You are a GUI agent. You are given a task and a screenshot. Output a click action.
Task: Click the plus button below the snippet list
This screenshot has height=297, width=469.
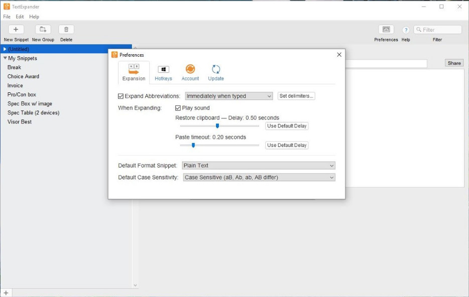pyautogui.click(x=6, y=293)
